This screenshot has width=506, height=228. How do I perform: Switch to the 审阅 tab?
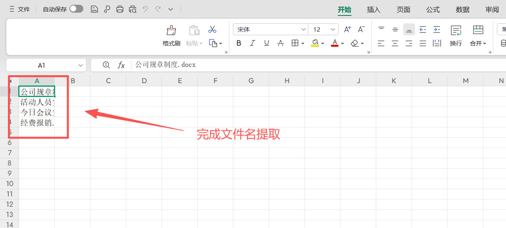(492, 9)
